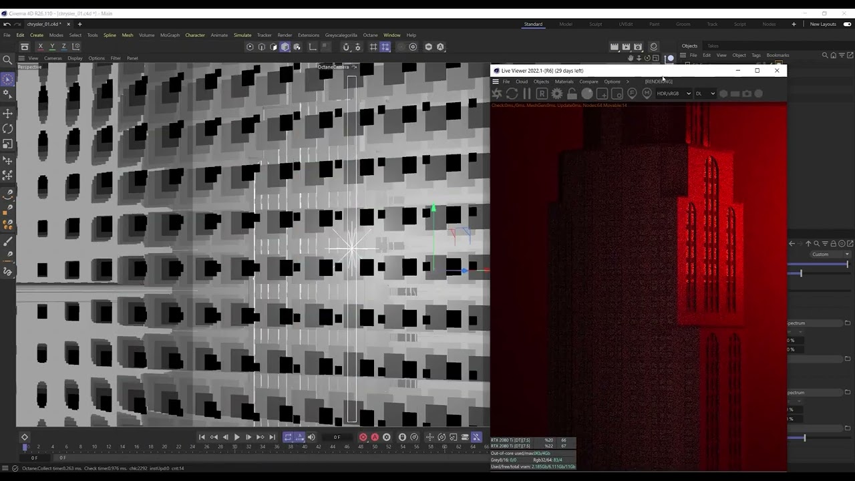The height and width of the screenshot is (481, 855).
Task: Select the Move tool in left palette
Action: [x=8, y=113]
